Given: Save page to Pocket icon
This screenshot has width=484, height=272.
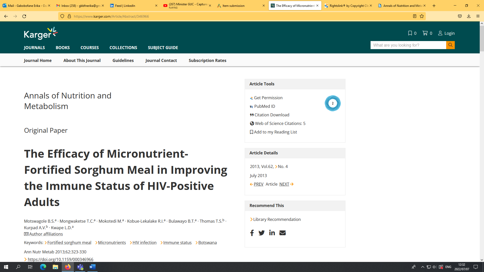Looking at the screenshot, I should (460, 16).
